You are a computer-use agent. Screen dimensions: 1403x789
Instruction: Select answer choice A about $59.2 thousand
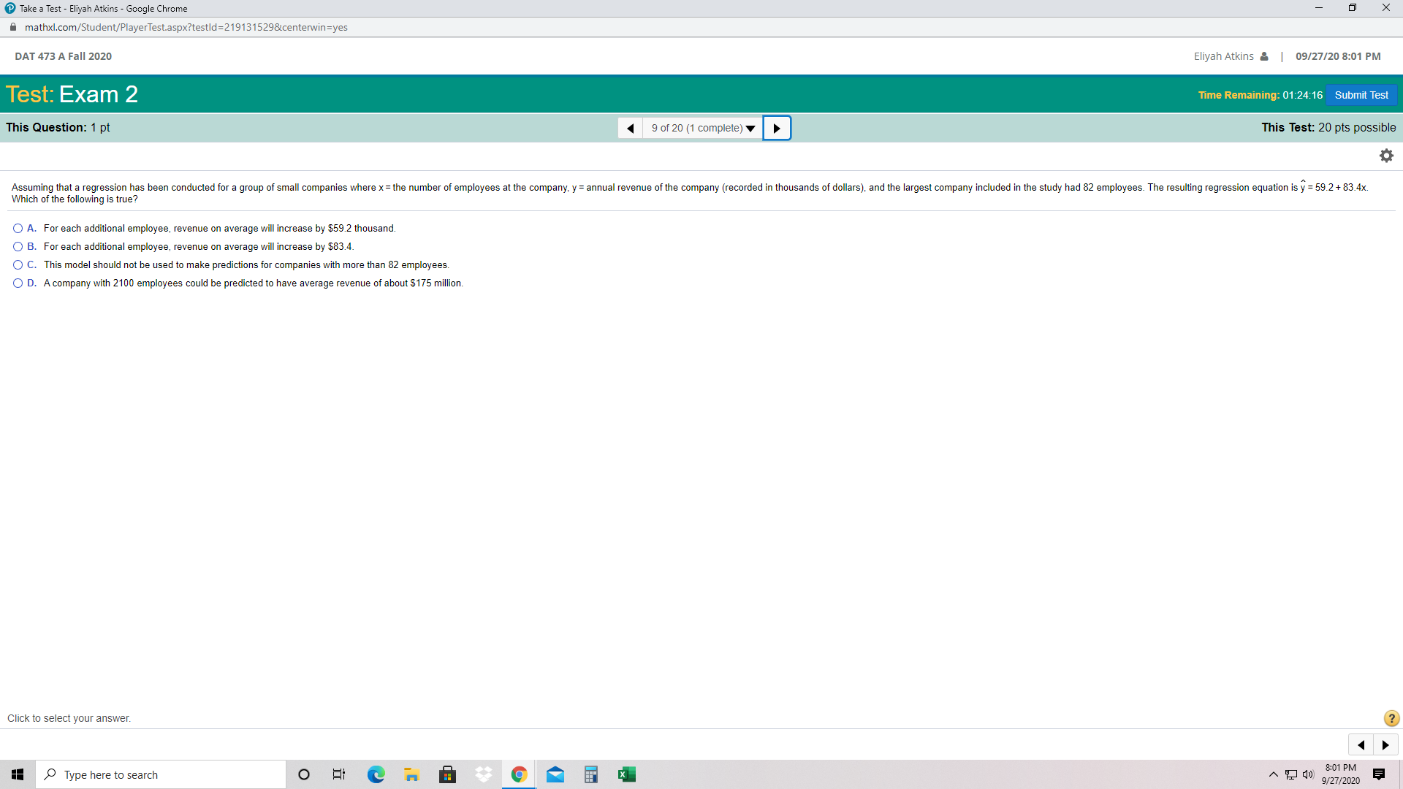(17, 228)
